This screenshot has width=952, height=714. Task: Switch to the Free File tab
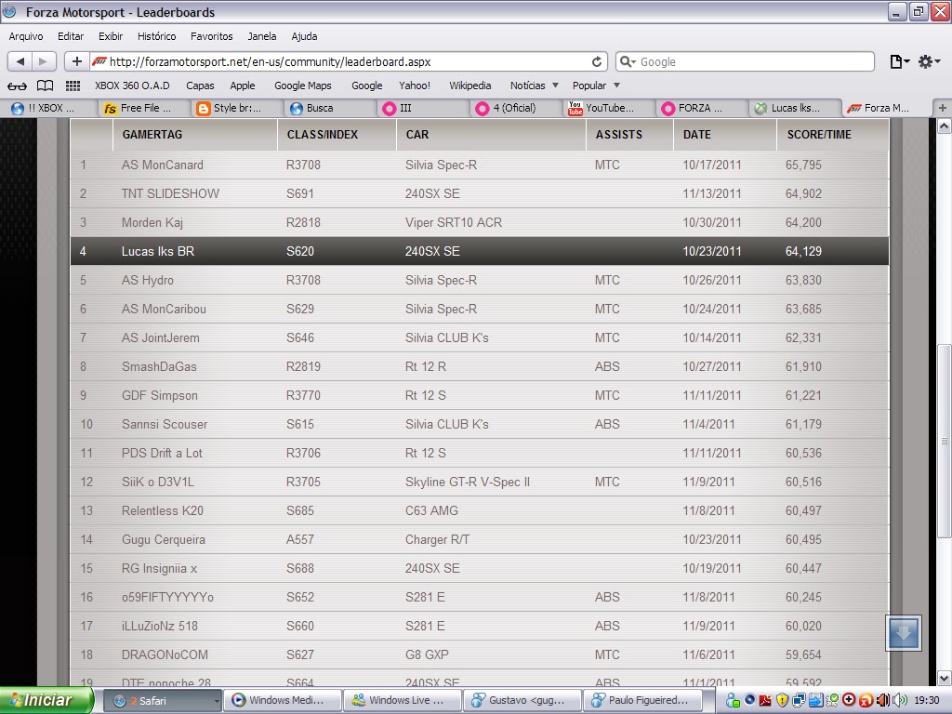144,108
